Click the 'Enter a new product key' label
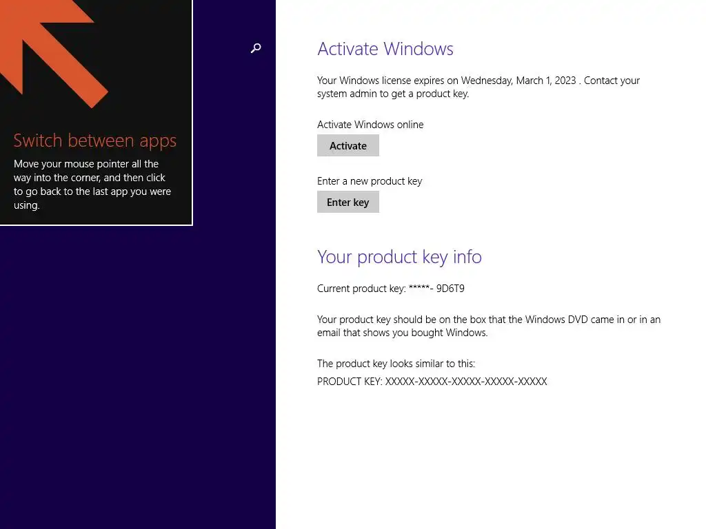Viewport: 706px width, 529px height. pos(370,181)
